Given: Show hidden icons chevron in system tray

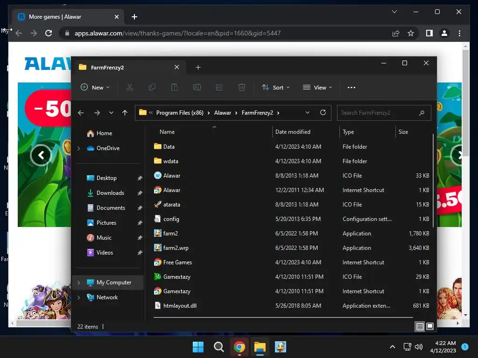Looking at the screenshot, I should pos(393,347).
